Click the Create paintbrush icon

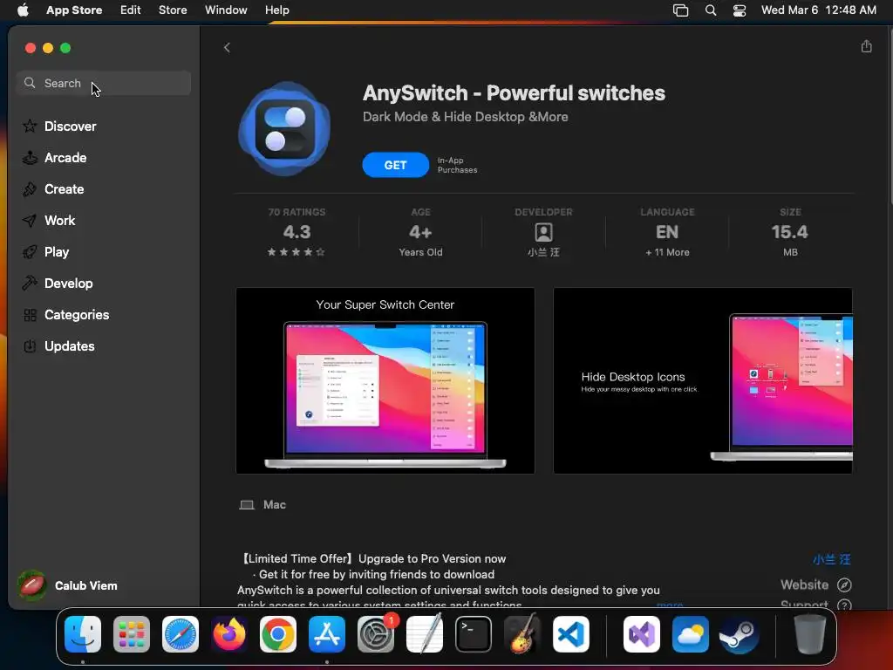coord(30,188)
